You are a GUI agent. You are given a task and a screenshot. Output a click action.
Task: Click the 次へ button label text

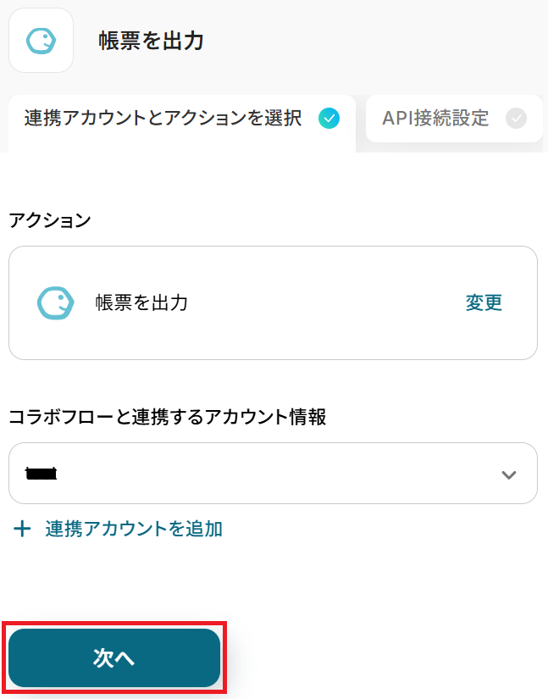click(114, 658)
